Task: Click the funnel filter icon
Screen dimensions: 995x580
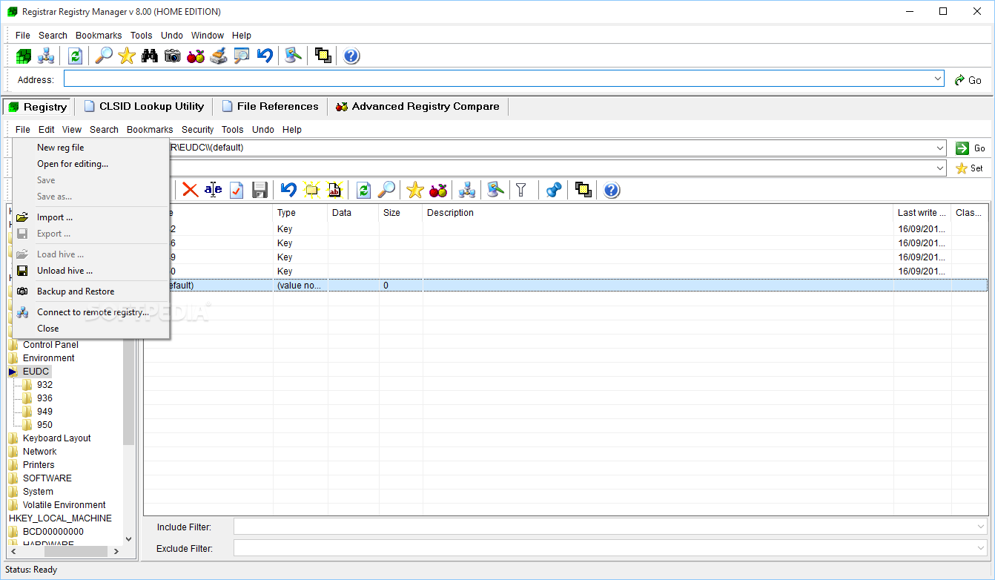Action: [x=521, y=190]
